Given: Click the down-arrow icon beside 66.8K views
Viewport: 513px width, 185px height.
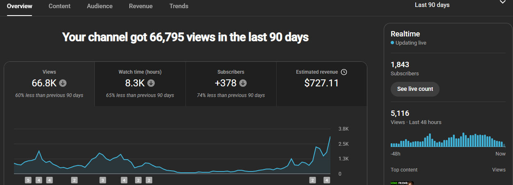Looking at the screenshot, I should point(63,83).
